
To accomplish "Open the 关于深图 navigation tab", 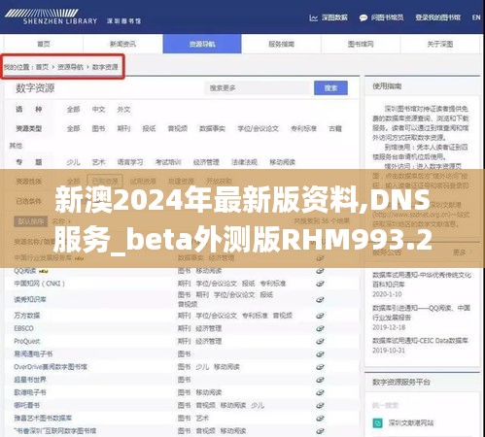I will click(x=440, y=44).
